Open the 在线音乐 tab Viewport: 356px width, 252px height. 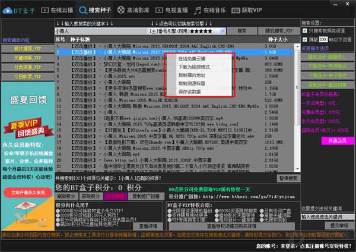209,10
